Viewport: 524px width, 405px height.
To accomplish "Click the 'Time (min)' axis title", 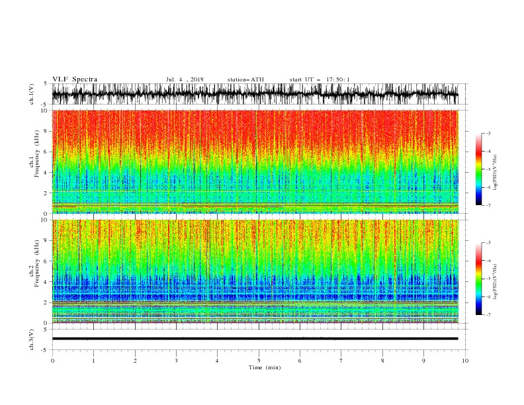I will pos(265,367).
